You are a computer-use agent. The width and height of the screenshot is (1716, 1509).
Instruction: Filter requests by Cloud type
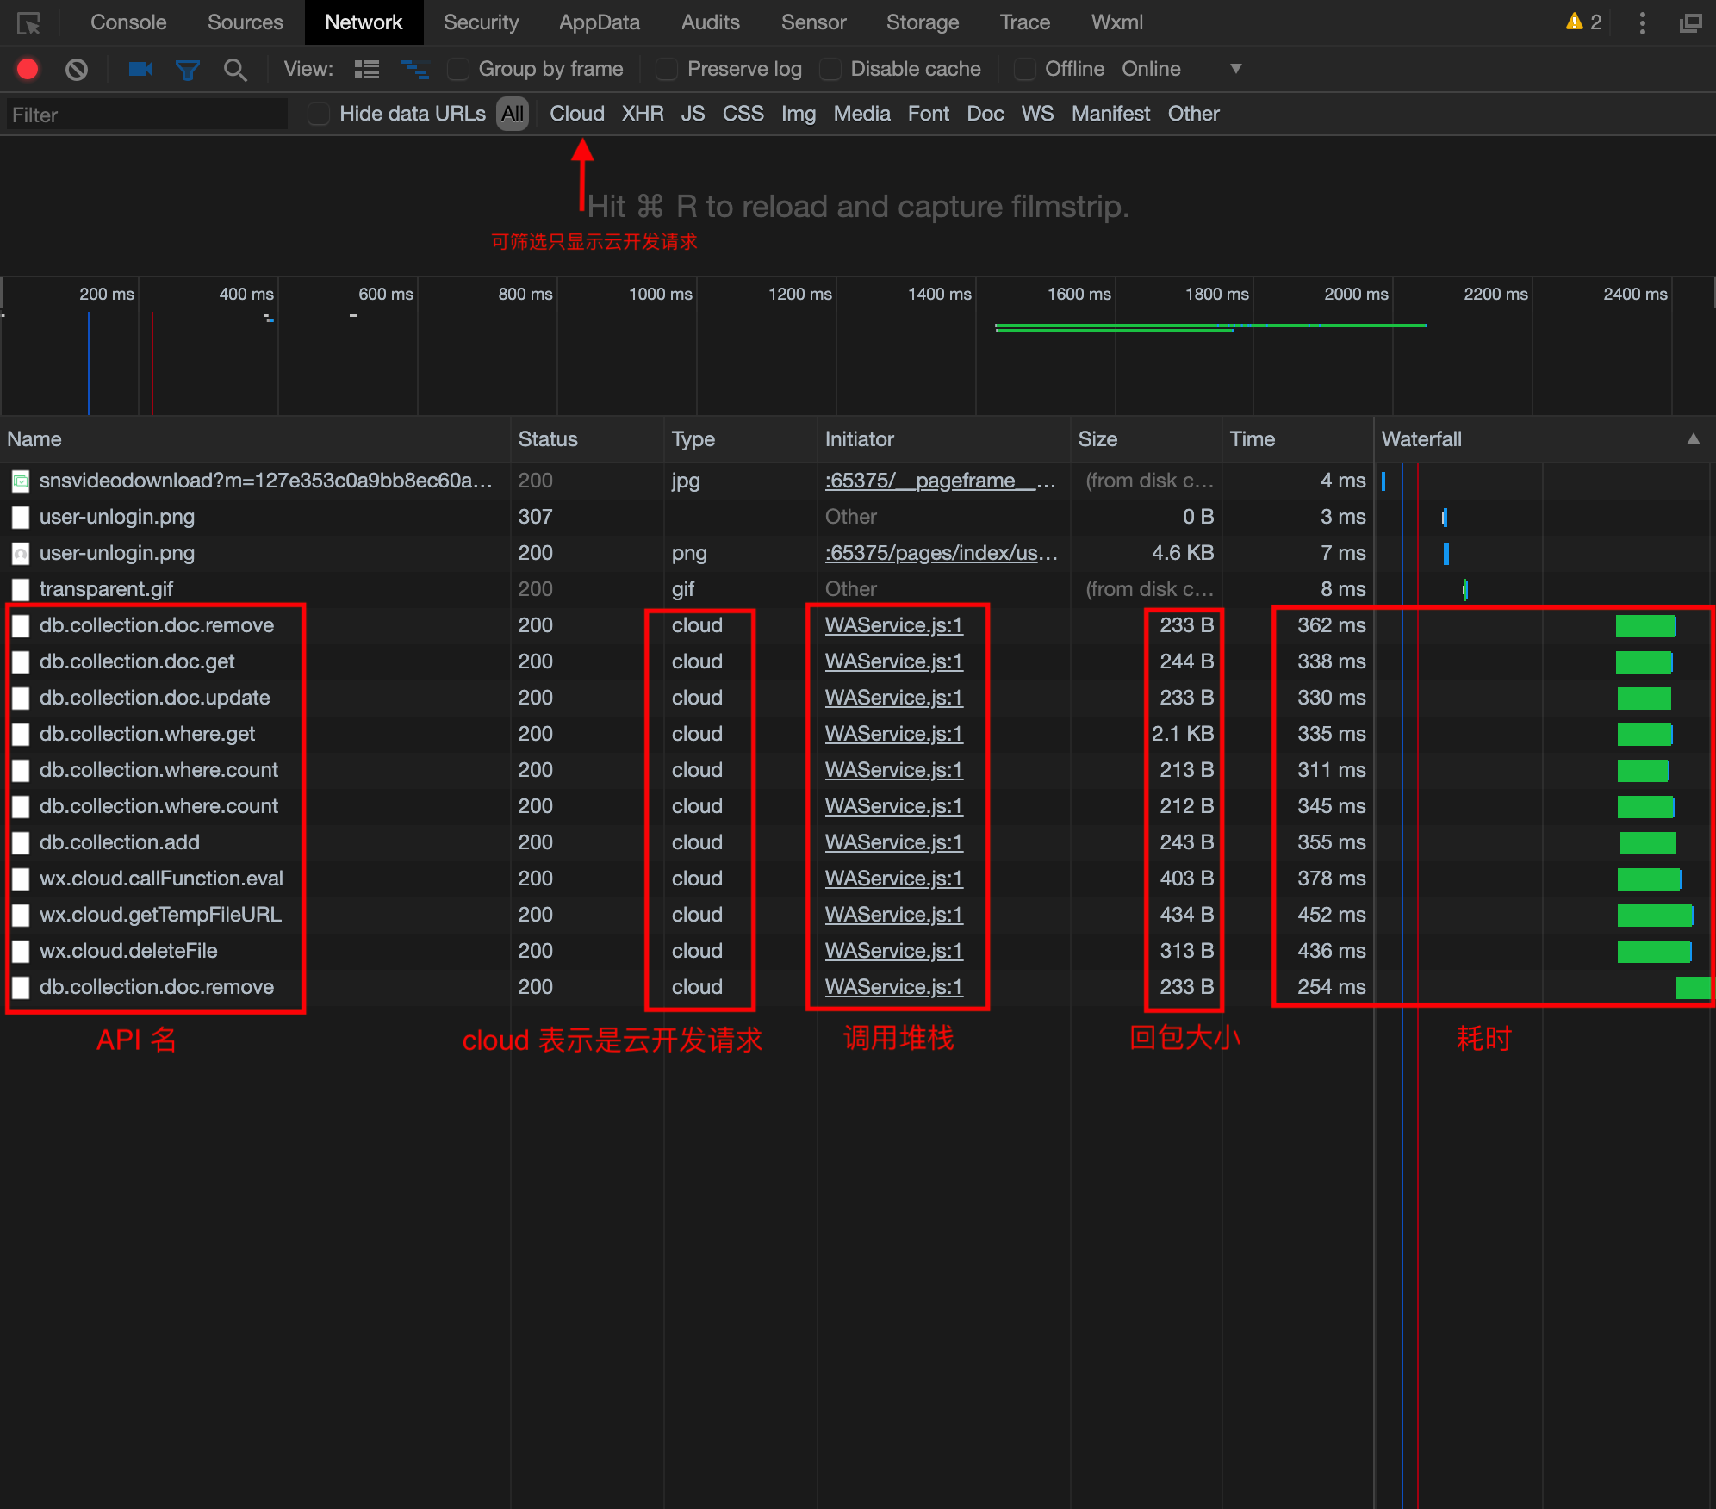pos(577,114)
